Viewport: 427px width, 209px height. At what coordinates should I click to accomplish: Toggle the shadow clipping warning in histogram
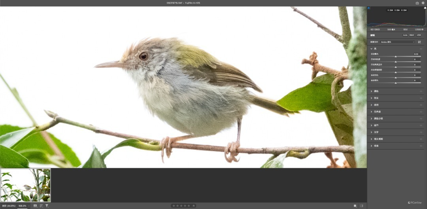tap(369, 8)
